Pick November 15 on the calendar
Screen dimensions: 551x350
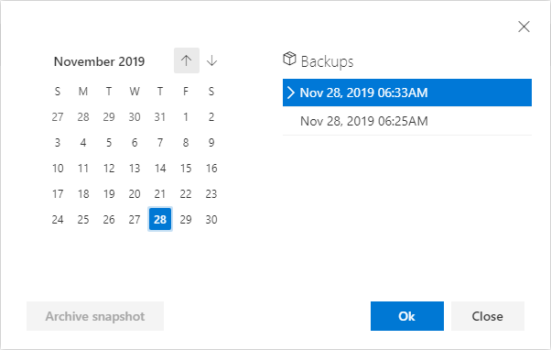(186, 169)
